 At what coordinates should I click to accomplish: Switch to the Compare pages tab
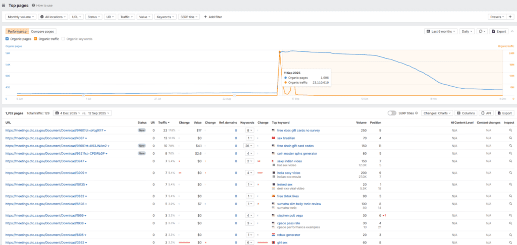click(x=42, y=31)
